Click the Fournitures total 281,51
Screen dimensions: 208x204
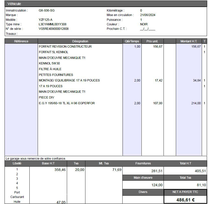click(157, 171)
